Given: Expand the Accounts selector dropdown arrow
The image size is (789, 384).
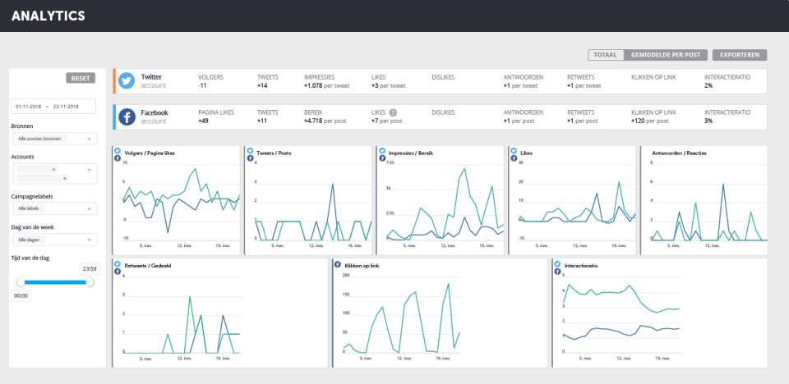Looking at the screenshot, I should [x=90, y=169].
